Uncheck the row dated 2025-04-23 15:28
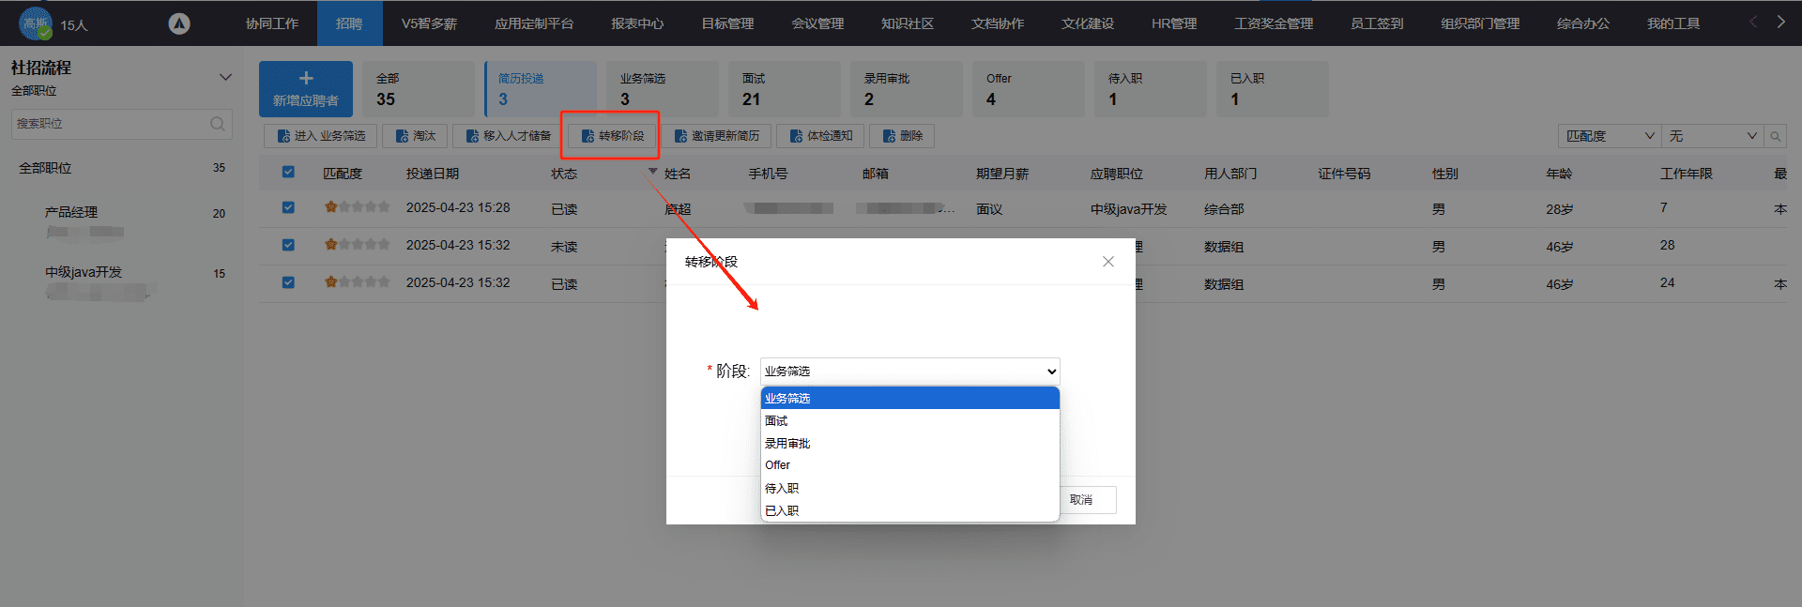 [288, 207]
